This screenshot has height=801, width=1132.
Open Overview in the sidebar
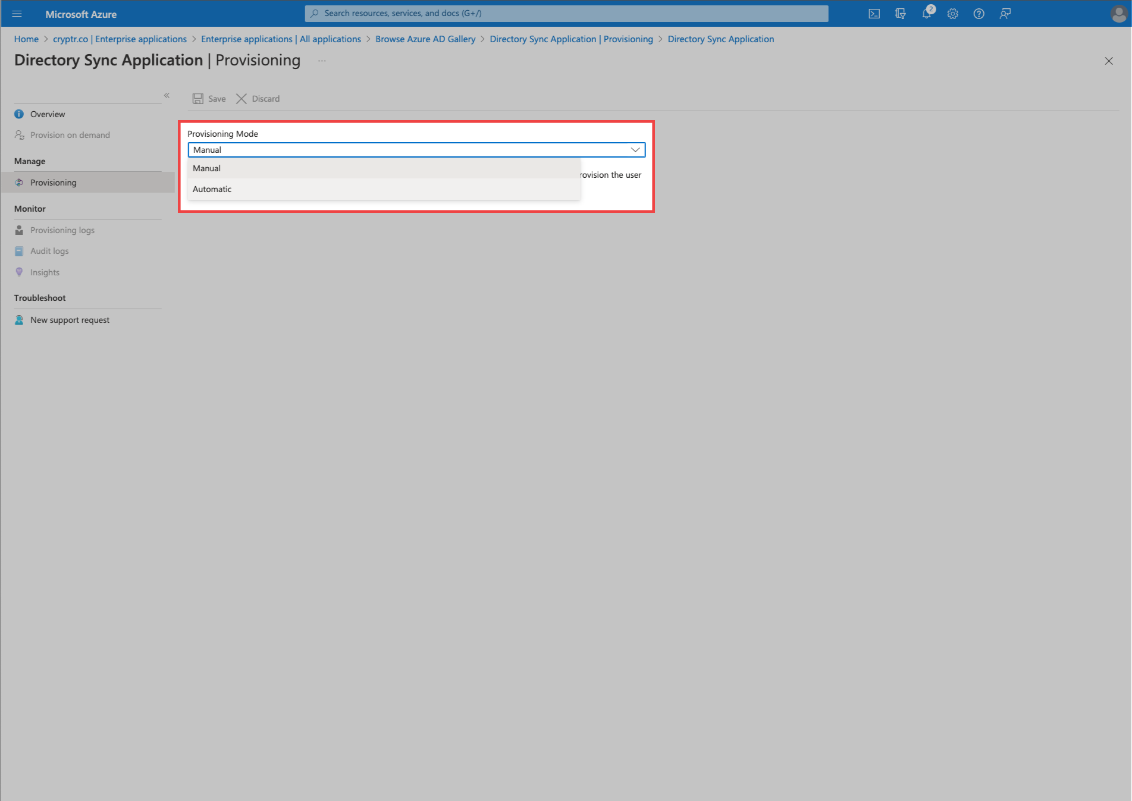click(48, 114)
